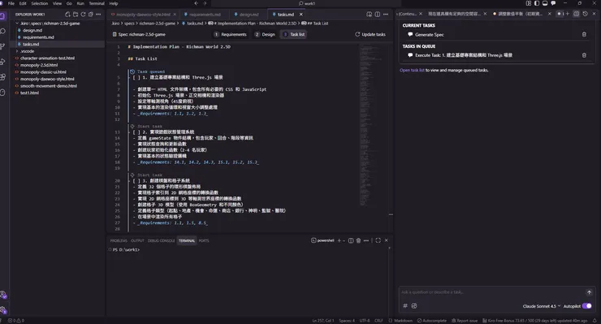Collapse all folders in Explorer
601x324 pixels.
pos(91,14)
